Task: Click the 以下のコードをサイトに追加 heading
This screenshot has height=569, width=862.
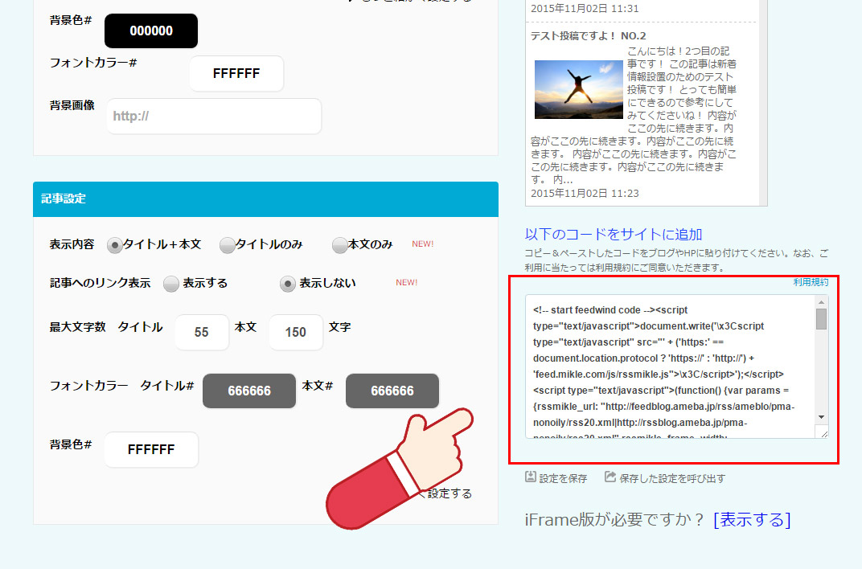Action: pos(614,235)
